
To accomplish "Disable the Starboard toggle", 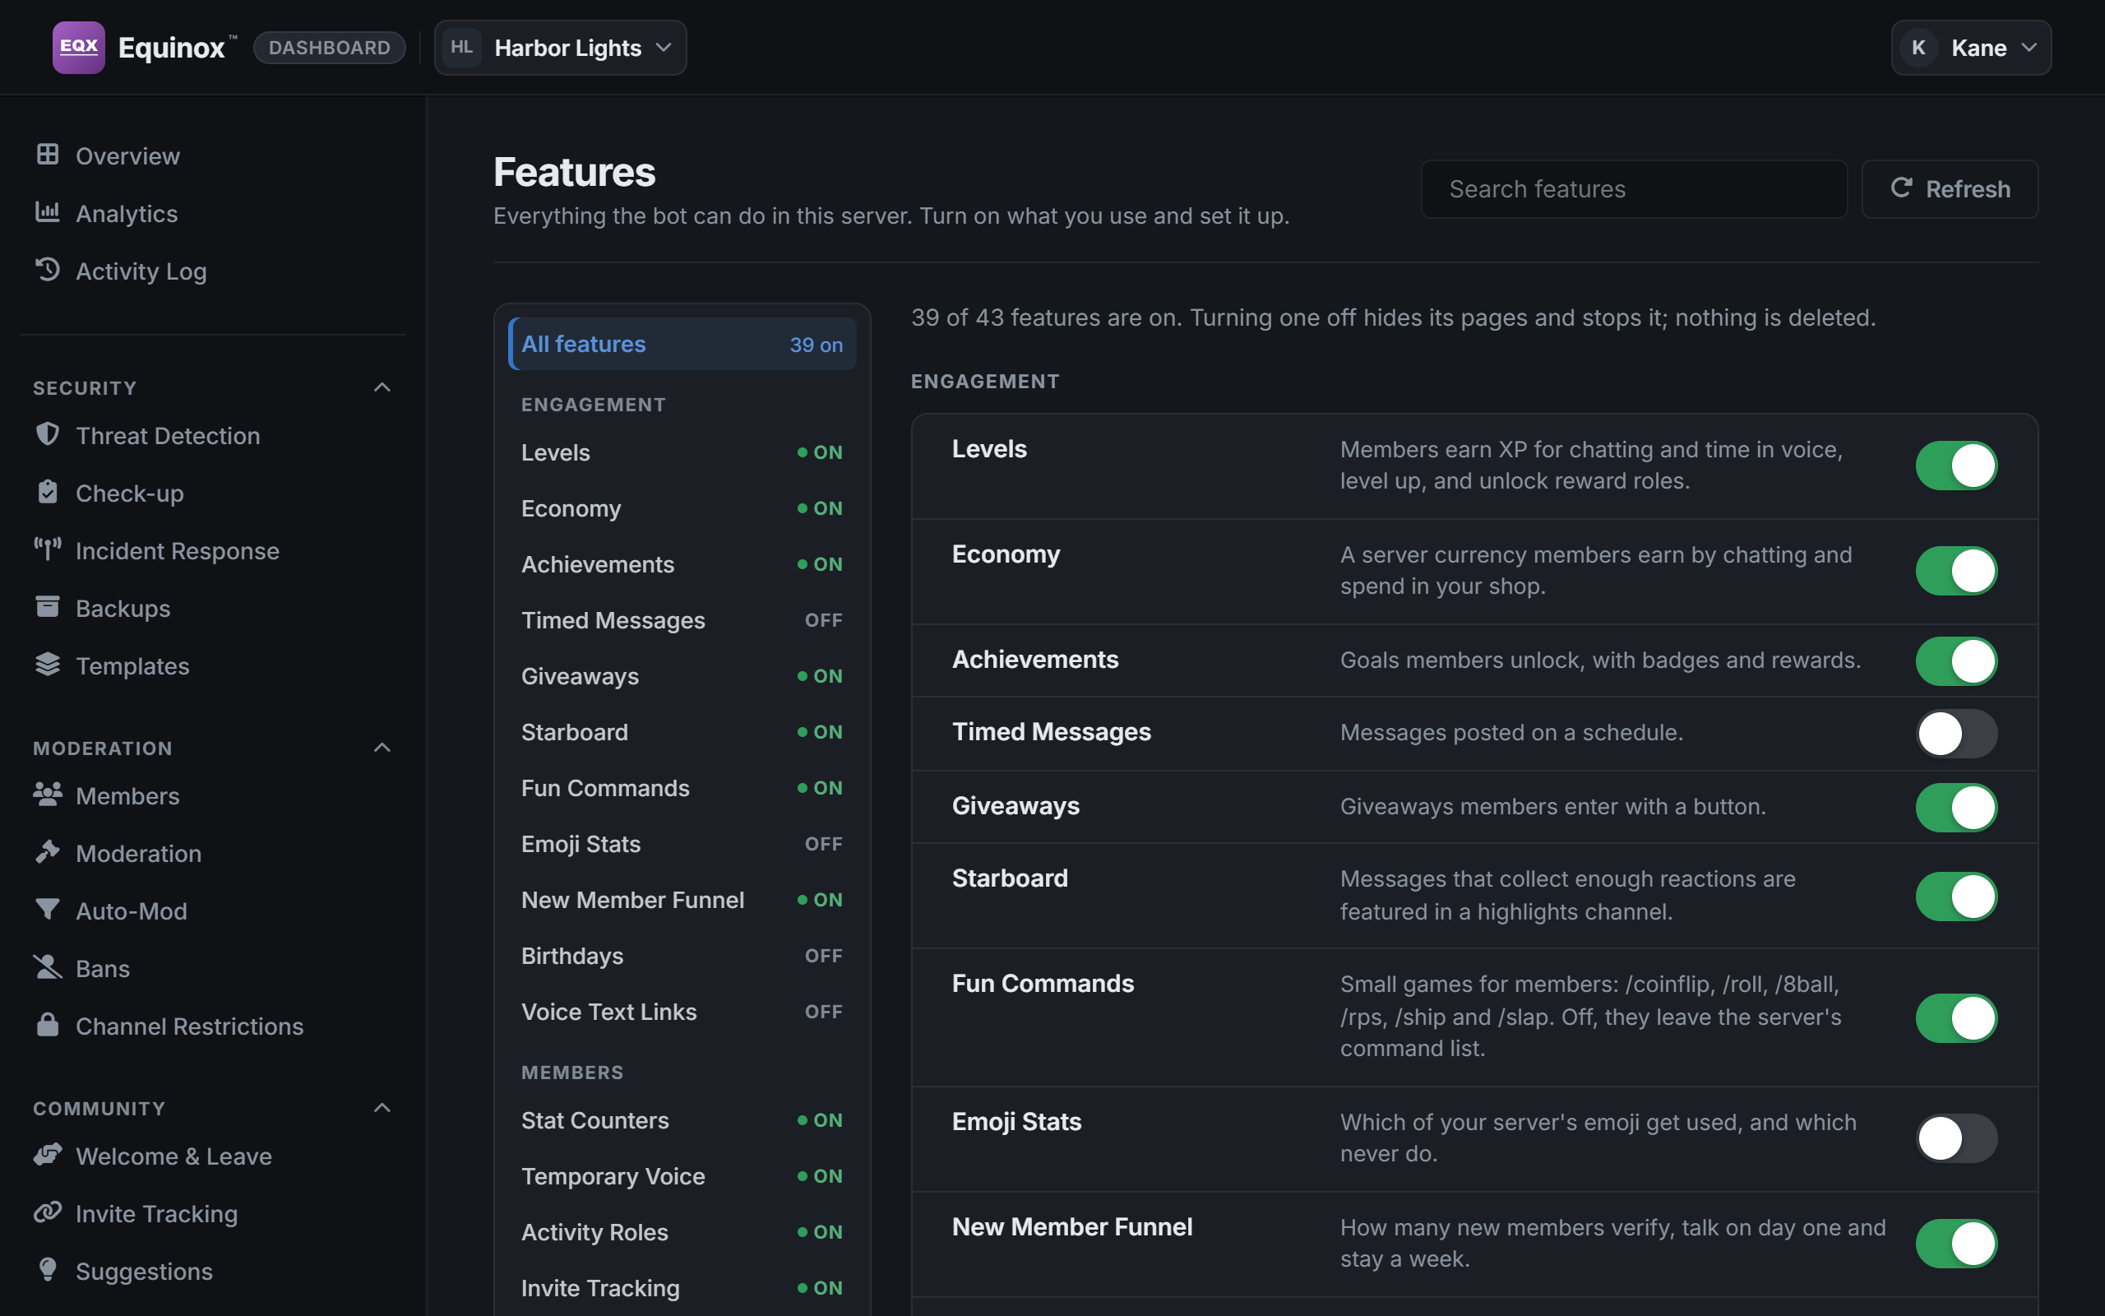I will click(1956, 897).
